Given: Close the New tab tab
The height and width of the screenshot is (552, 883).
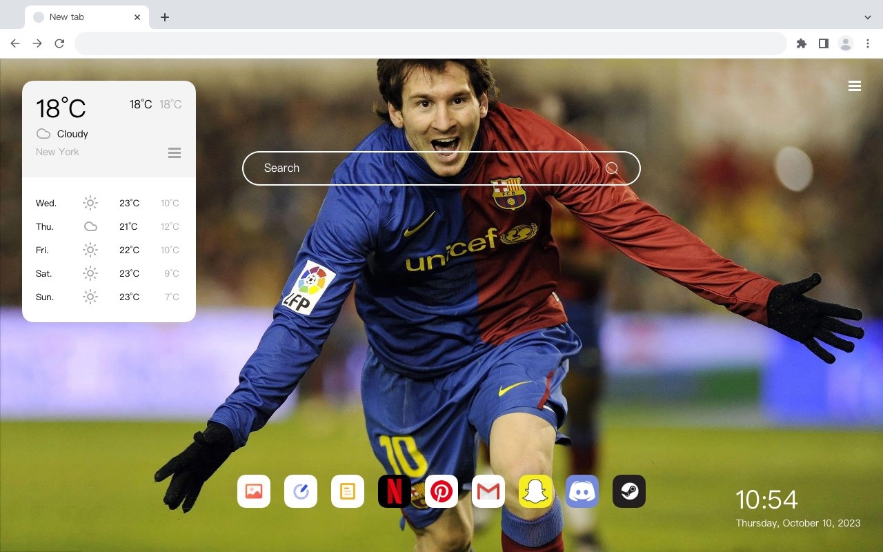Looking at the screenshot, I should [137, 17].
